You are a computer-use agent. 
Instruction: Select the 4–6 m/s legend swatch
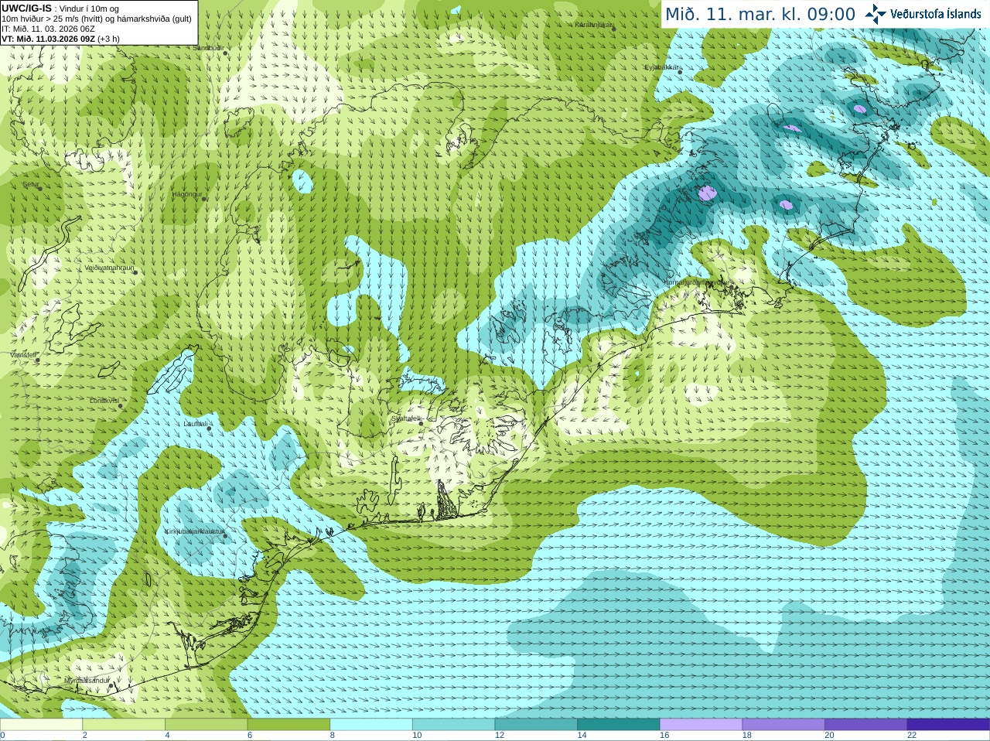pos(206,725)
